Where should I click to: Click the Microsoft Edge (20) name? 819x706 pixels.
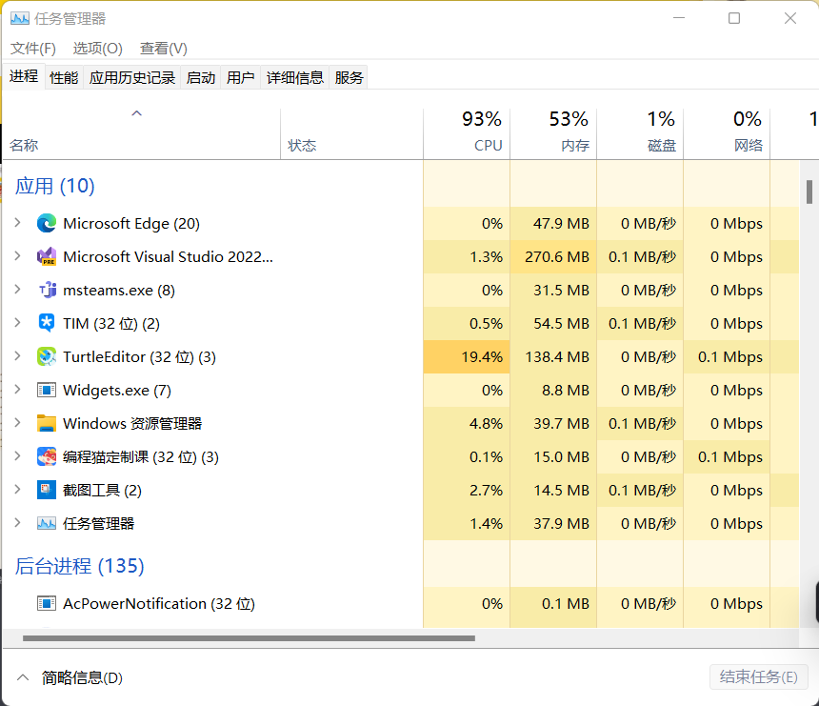coord(131,224)
